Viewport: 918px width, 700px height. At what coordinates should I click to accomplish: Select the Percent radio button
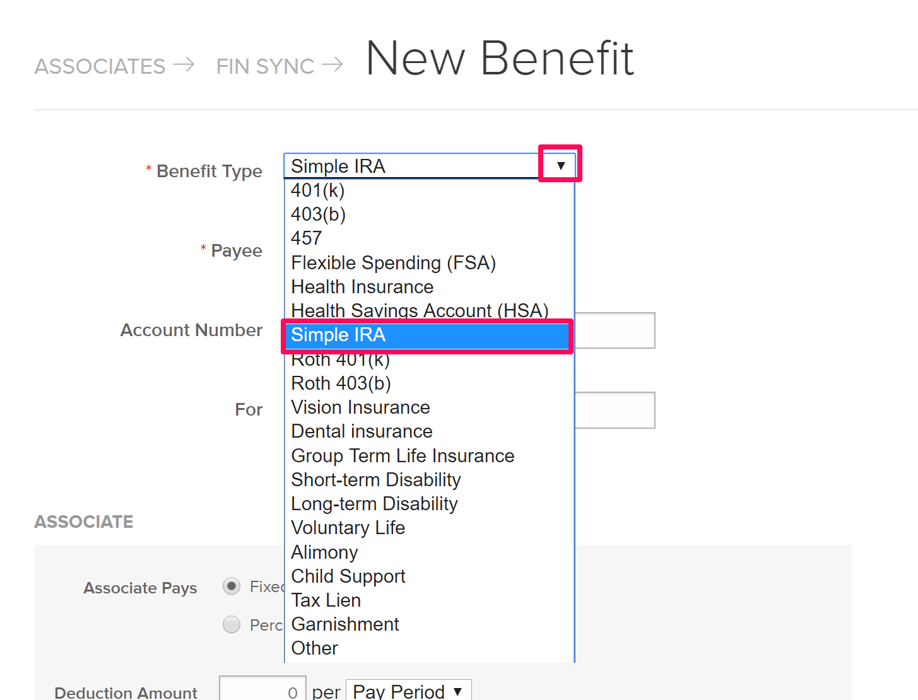(x=232, y=624)
